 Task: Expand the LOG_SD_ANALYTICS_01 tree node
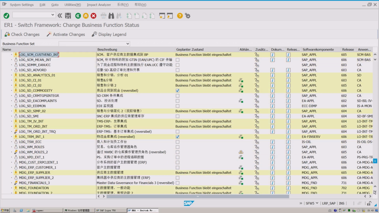click(11, 75)
